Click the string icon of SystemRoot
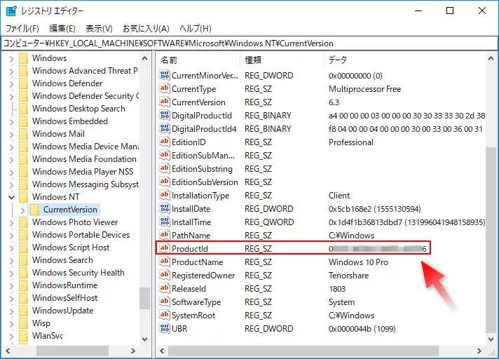499x359 pixels. (165, 315)
